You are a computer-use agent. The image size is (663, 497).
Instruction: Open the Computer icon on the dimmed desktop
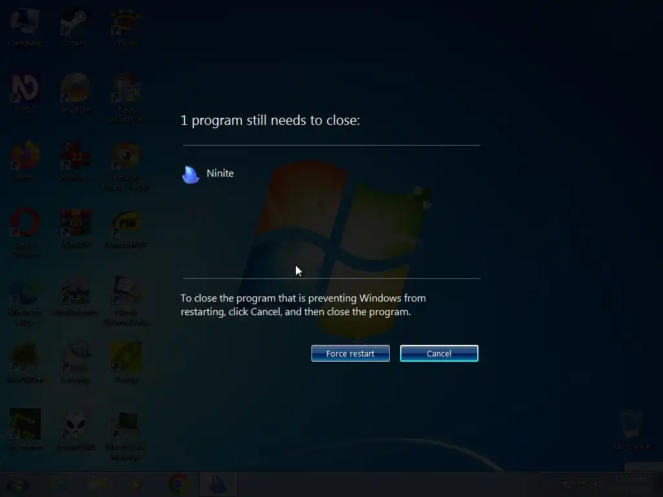[x=25, y=27]
